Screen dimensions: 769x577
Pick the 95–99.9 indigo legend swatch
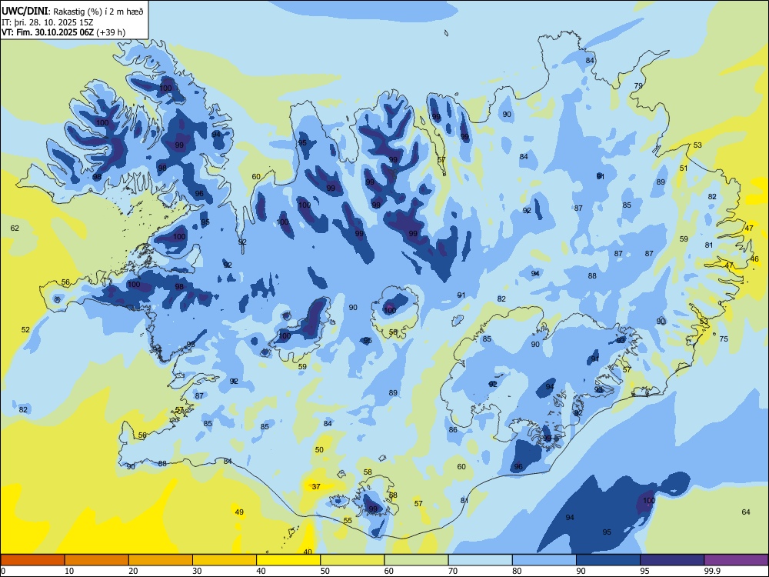tap(672, 560)
